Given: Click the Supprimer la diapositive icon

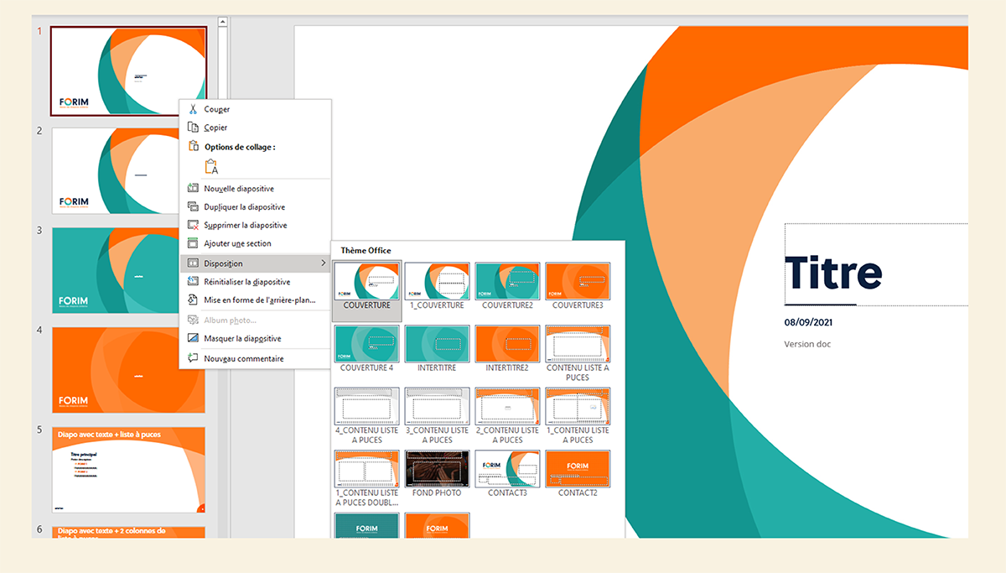Looking at the screenshot, I should point(193,226).
